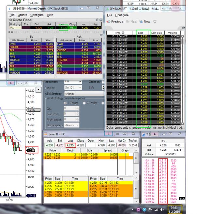Select the SWB bid row at 4.229

coord(31,44)
